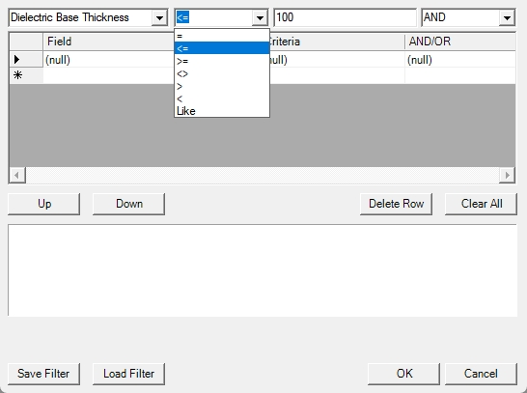Image resolution: width=527 pixels, height=393 pixels.
Task: Click the grid's left scroll arrow
Action: point(17,175)
